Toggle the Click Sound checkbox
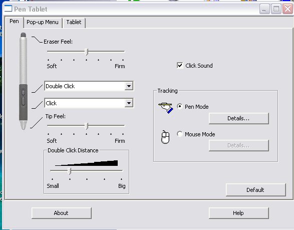This screenshot has width=294, height=230. click(x=180, y=66)
